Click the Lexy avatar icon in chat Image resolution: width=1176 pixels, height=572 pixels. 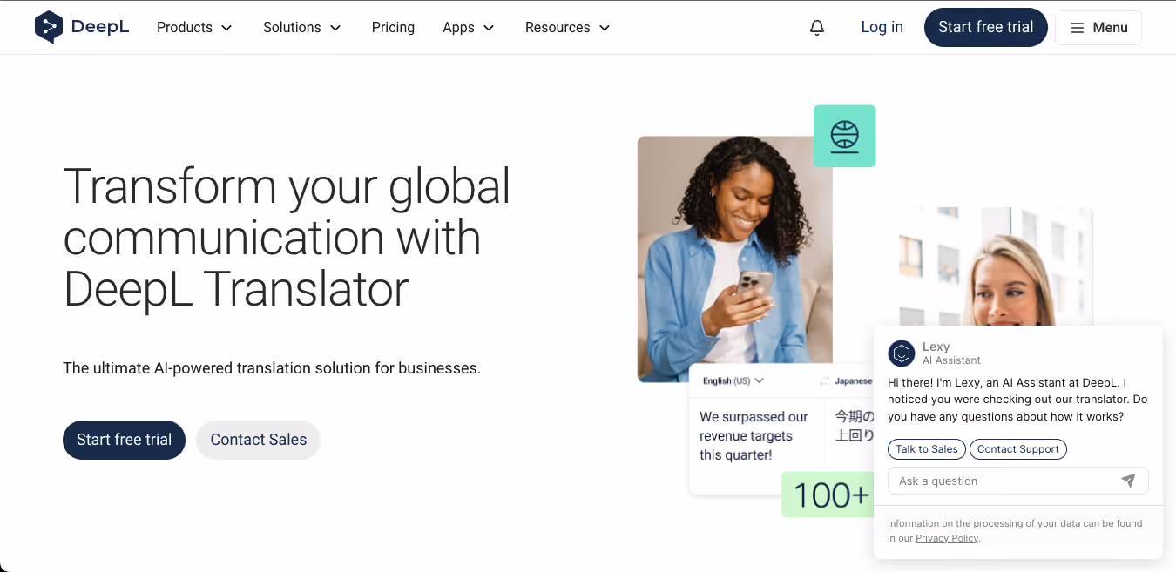pyautogui.click(x=902, y=353)
